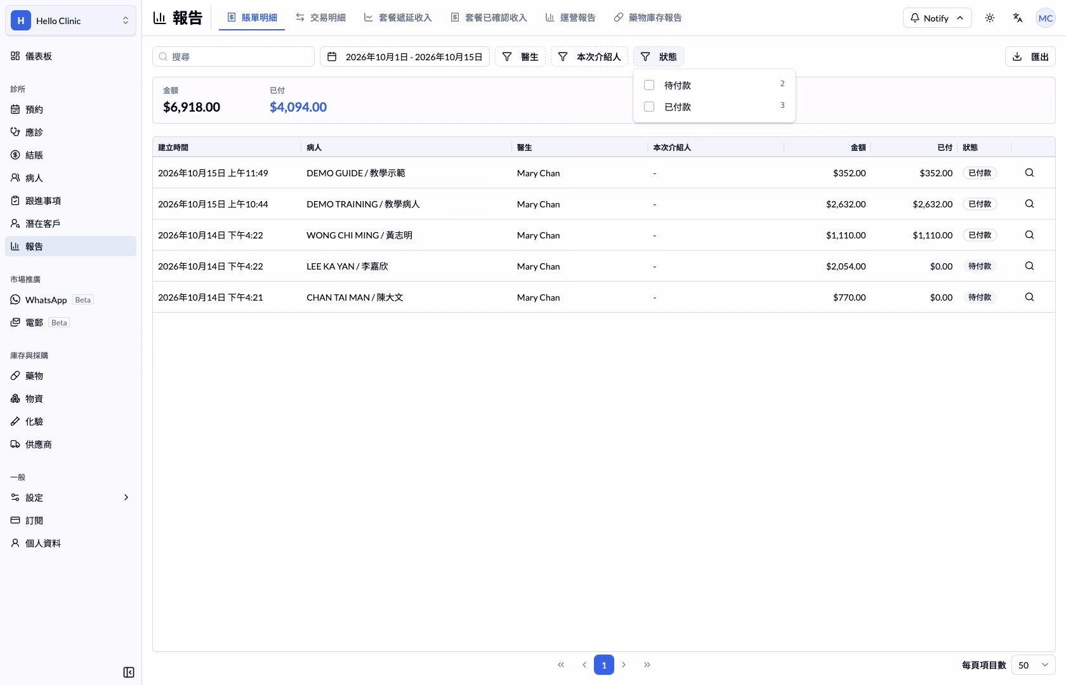Collapse the sidebar panel icon
Image resolution: width=1066 pixels, height=685 pixels.
pos(128,672)
